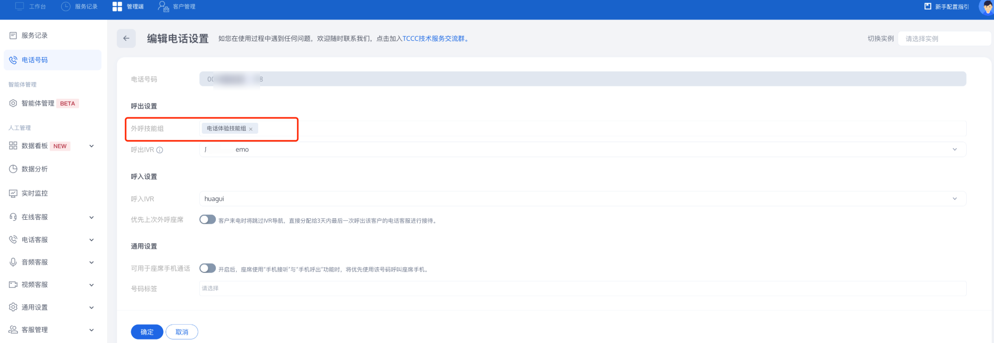Click the 确定 confirm button

(147, 332)
